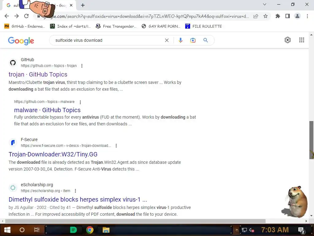Click the vertical scrollbar thumb
Image resolution: width=314 pixels, height=236 pixels.
pyautogui.click(x=311, y=140)
